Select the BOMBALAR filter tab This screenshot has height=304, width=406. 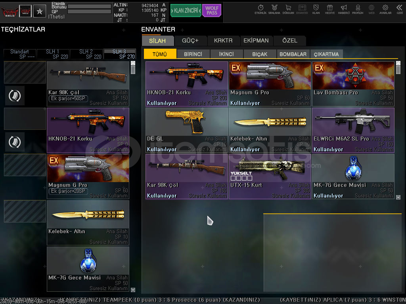[x=293, y=54]
